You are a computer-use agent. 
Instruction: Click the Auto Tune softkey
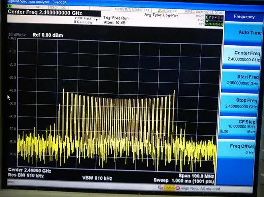[x=243, y=32]
